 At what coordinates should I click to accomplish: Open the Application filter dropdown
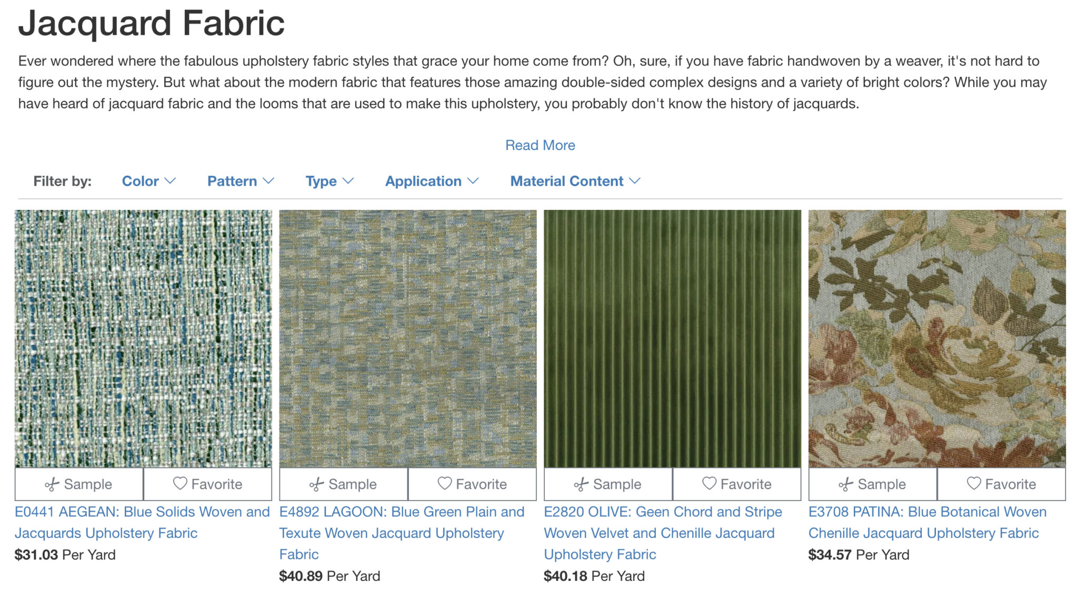(432, 181)
